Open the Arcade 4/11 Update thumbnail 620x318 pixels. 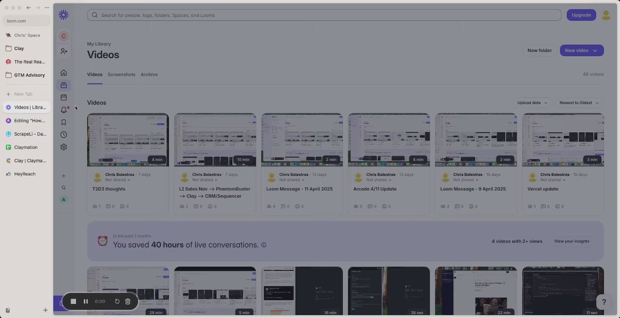pos(389,140)
